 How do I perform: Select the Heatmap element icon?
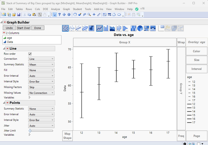click(134, 28)
